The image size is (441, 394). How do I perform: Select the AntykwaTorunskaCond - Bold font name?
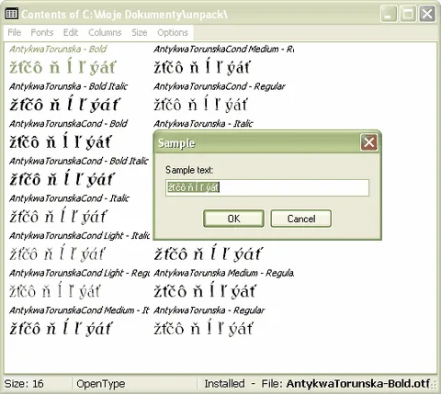68,124
